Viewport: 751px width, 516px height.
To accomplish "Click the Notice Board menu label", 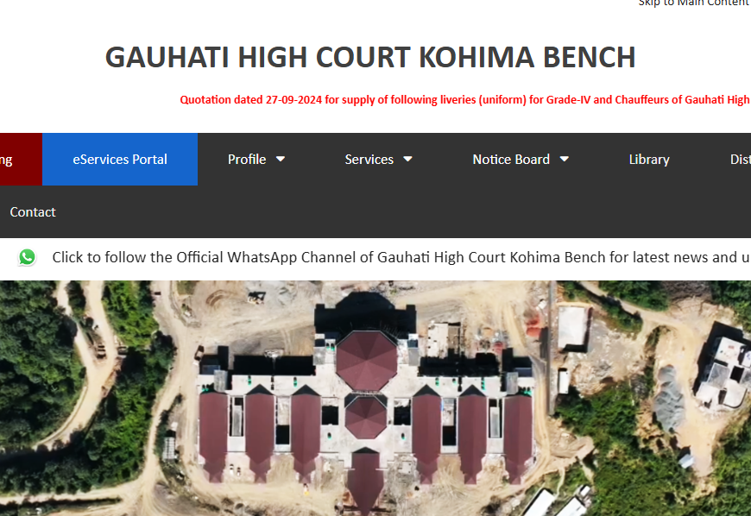I will coord(511,159).
